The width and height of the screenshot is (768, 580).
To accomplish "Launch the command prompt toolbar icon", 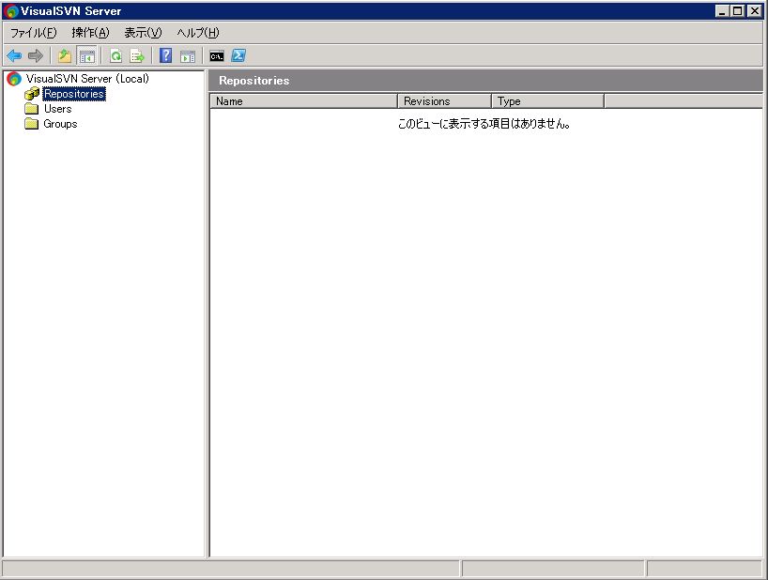I will pos(217,56).
